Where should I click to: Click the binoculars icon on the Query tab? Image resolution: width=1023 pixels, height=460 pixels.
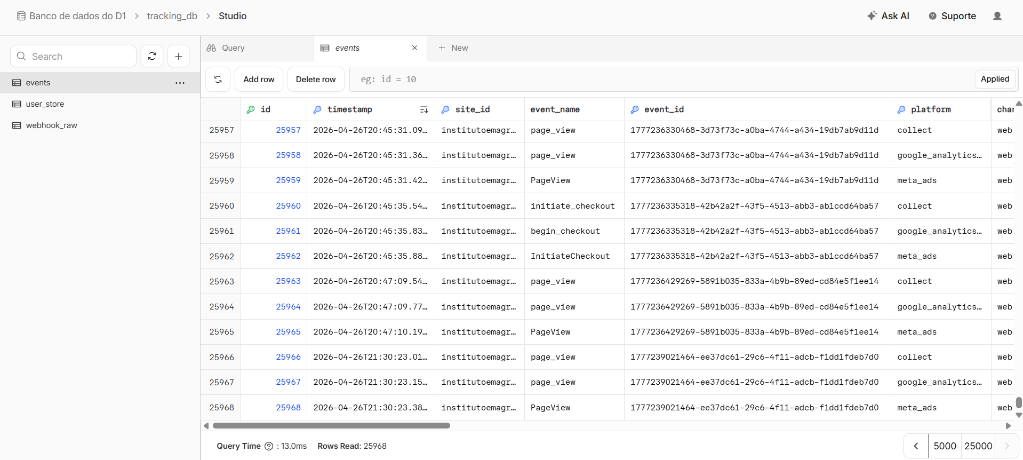pos(211,48)
